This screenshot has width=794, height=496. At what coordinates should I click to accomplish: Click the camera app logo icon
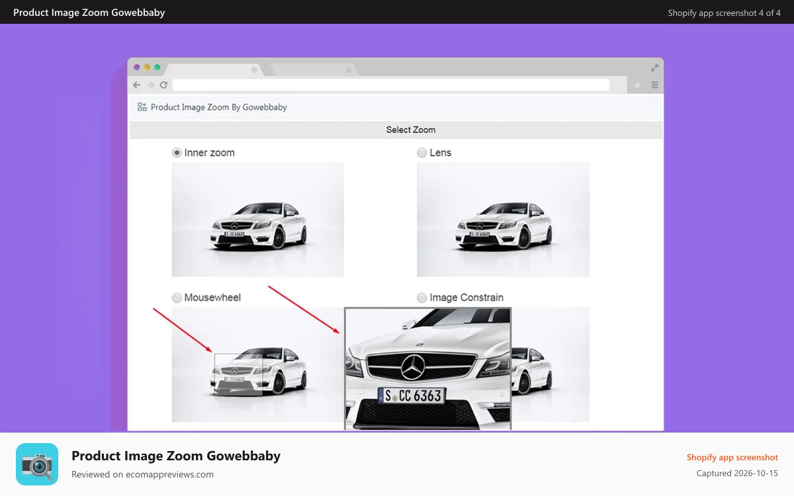37,464
